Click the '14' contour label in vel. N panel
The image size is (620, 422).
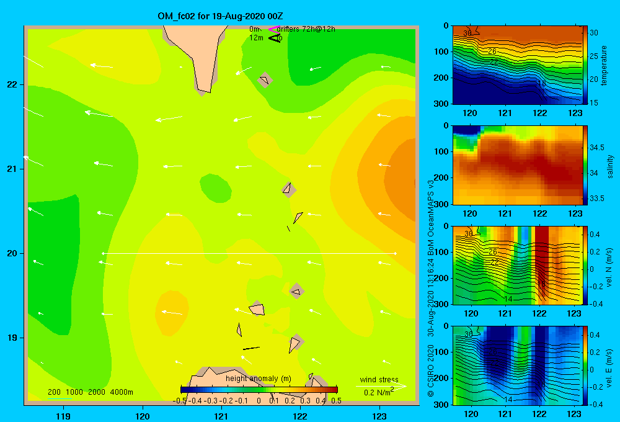pos(508,299)
